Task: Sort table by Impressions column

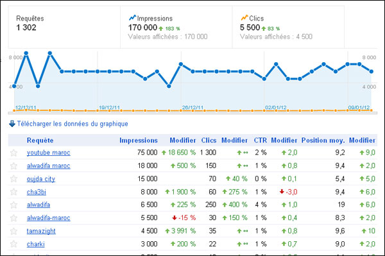Action: (x=139, y=141)
